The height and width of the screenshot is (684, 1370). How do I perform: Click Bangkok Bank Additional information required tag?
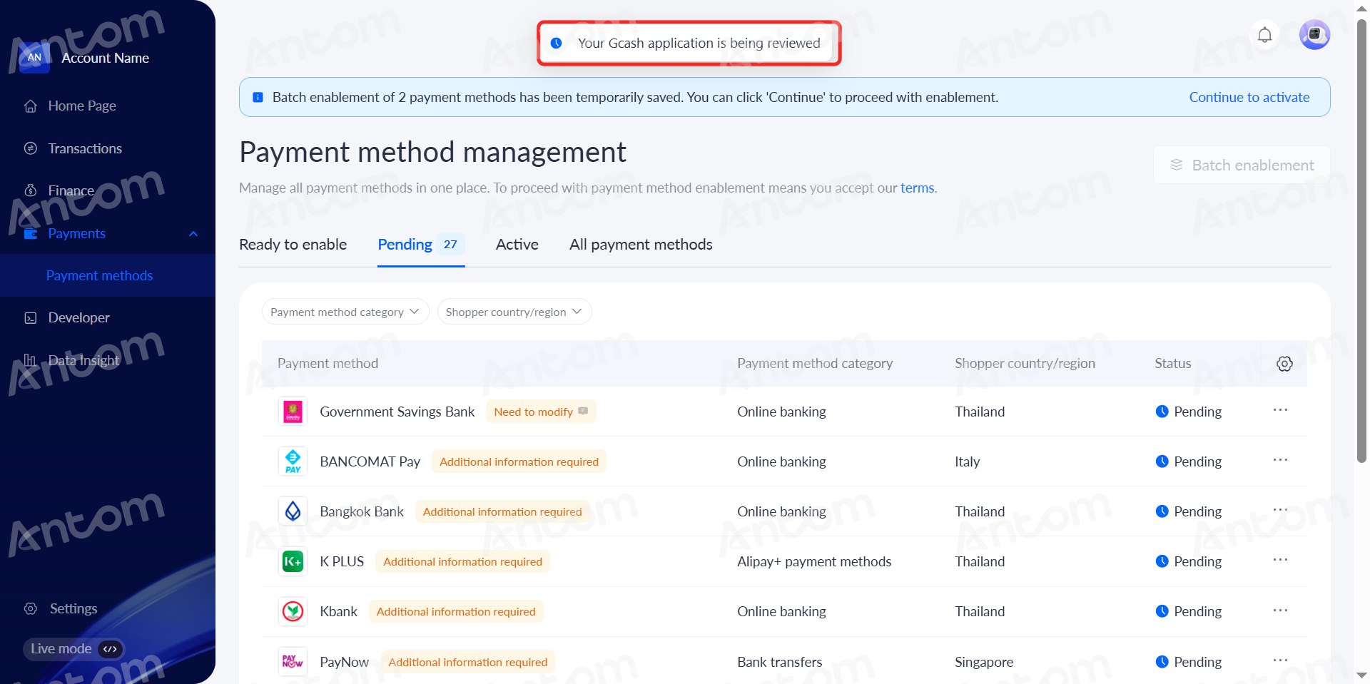[x=502, y=511]
